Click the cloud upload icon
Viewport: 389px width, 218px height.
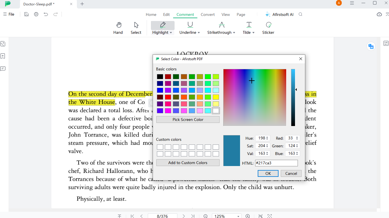tap(379, 14)
